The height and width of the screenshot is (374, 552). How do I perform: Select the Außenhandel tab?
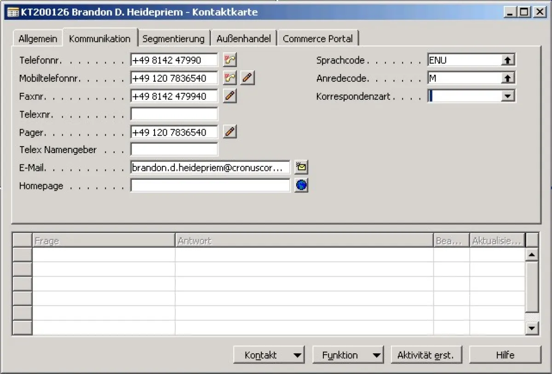pyautogui.click(x=243, y=38)
